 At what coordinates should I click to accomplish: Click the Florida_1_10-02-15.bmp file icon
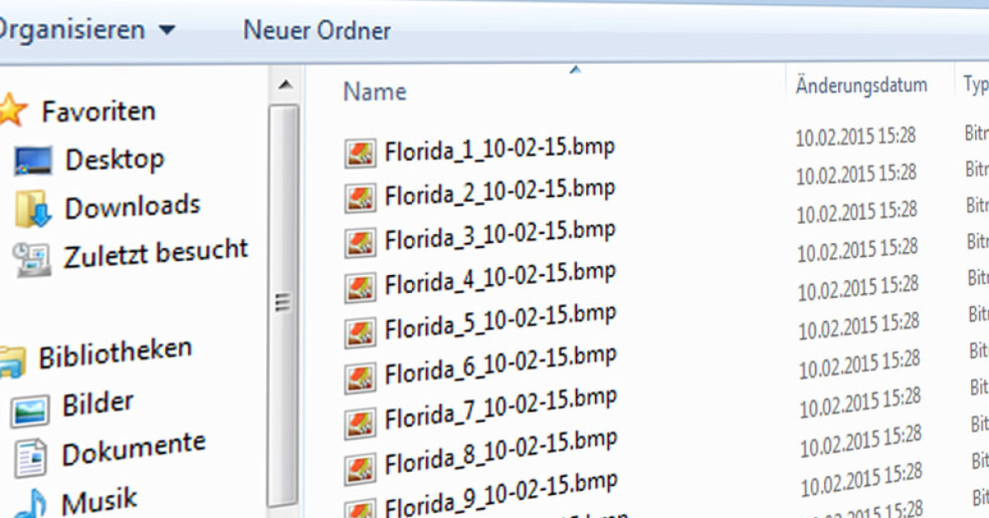pos(360,153)
